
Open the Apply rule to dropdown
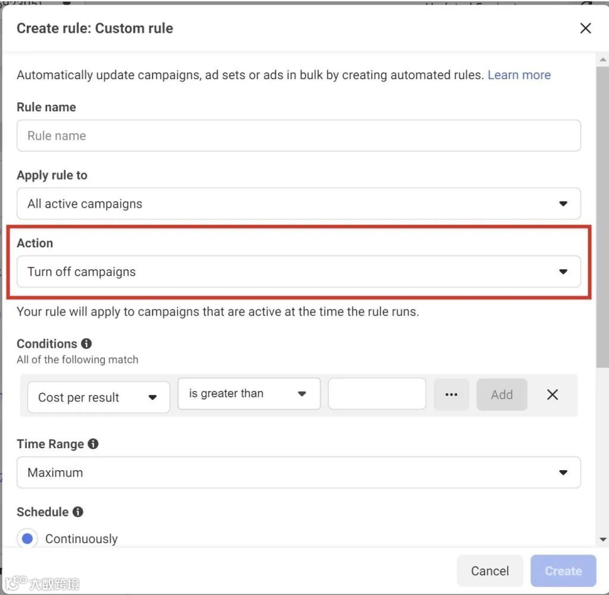299,204
